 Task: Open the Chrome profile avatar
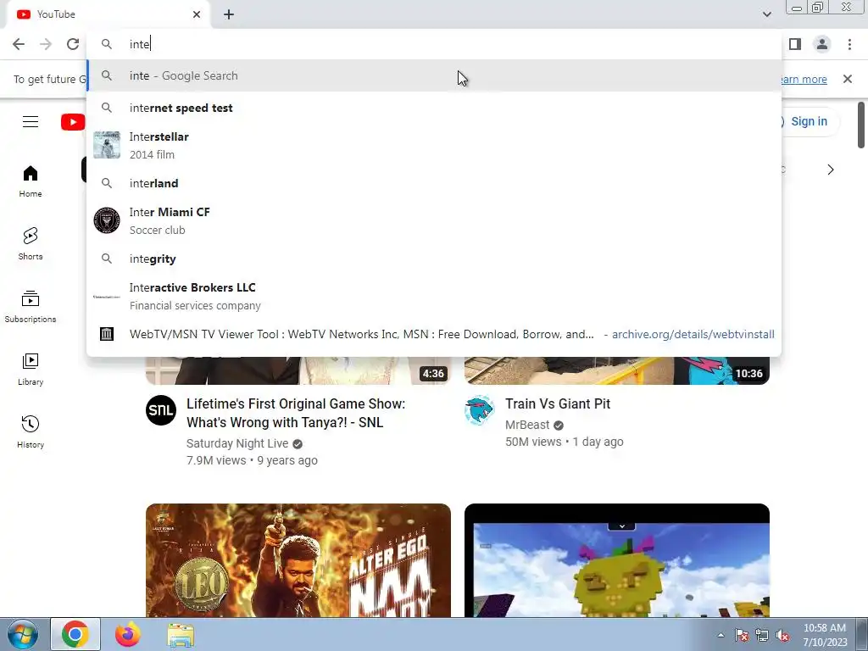pos(822,44)
